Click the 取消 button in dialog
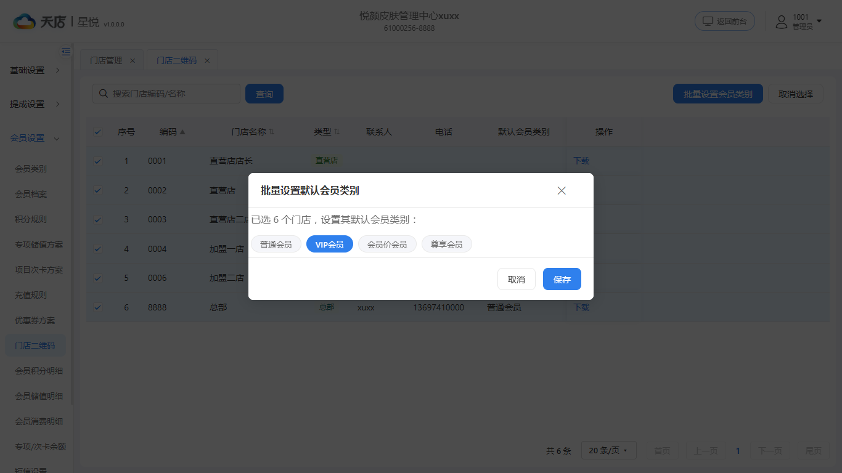Image resolution: width=842 pixels, height=473 pixels. (517, 279)
